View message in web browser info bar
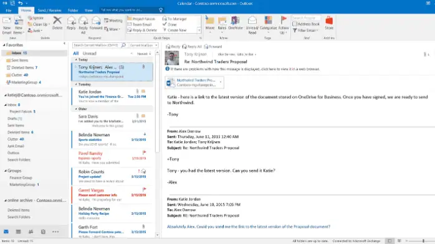 tap(245, 69)
